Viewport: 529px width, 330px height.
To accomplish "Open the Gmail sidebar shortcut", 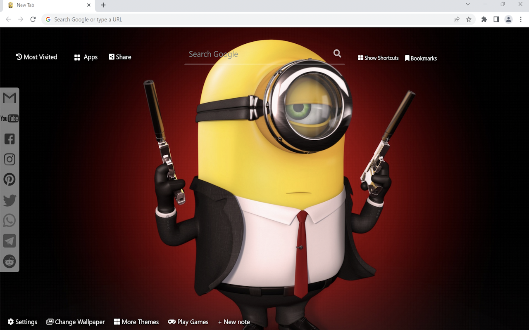I will tap(10, 98).
